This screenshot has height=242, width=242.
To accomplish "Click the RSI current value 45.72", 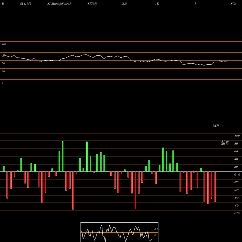I will [223, 61].
